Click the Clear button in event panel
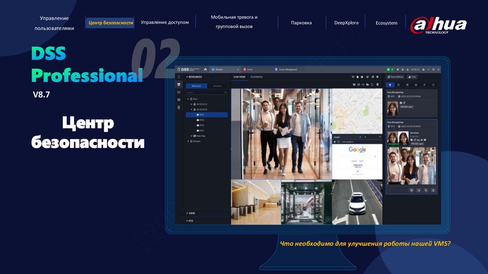 click(x=412, y=77)
